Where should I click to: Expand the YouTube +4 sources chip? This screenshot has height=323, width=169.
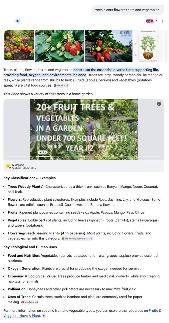30,302
